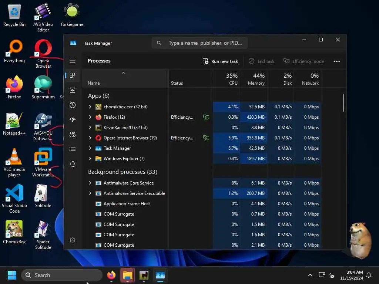379x284 pixels.
Task: Open Everything desktop shortcut
Action: pyautogui.click(x=14, y=51)
